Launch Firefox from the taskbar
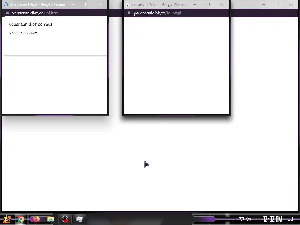Screen dimensions: 300x225 coord(36,219)
